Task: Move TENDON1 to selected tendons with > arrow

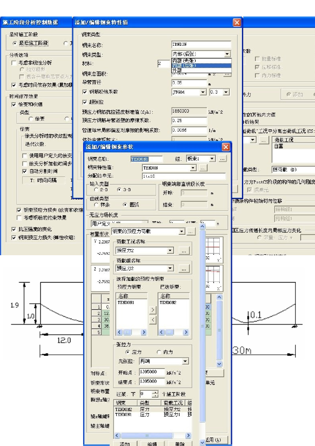Action: [x=153, y=310]
